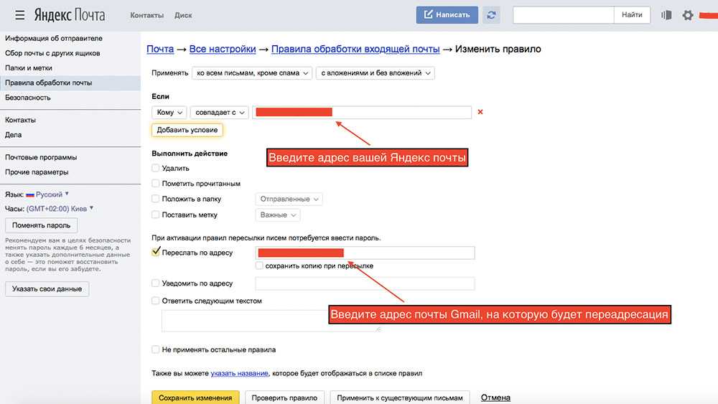Click the forward address input field

pos(365,253)
